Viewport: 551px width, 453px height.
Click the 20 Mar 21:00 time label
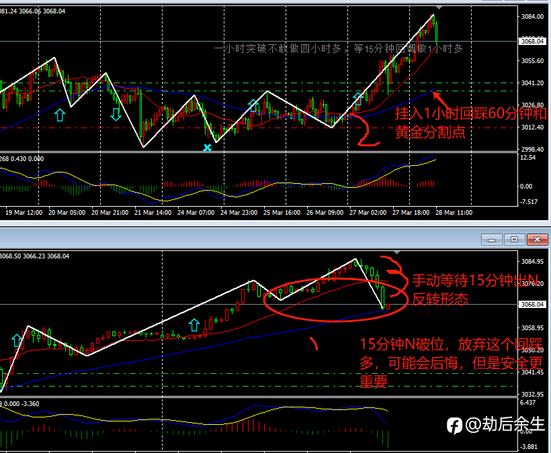(110, 212)
